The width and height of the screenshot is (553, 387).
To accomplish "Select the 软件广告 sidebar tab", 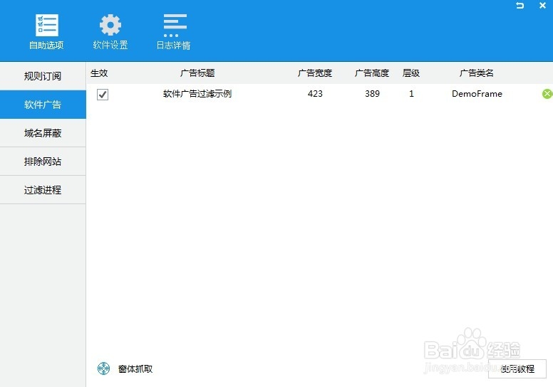I will [43, 105].
